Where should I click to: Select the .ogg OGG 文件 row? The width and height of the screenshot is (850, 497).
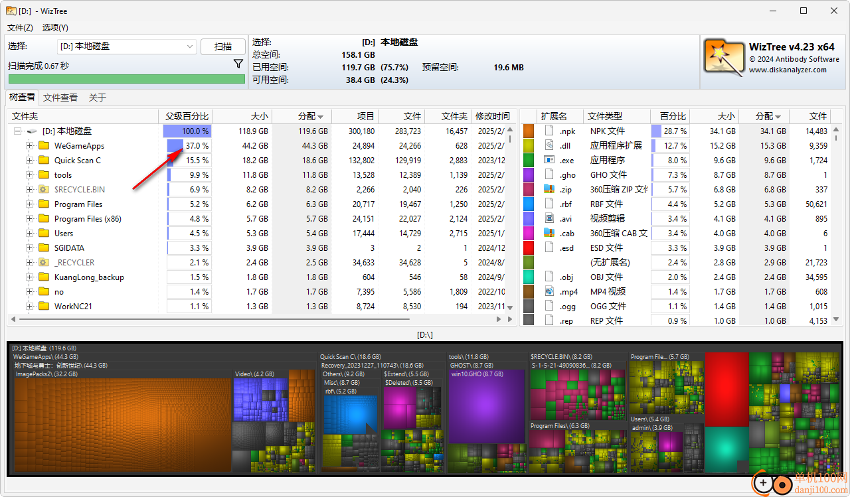tap(676, 306)
